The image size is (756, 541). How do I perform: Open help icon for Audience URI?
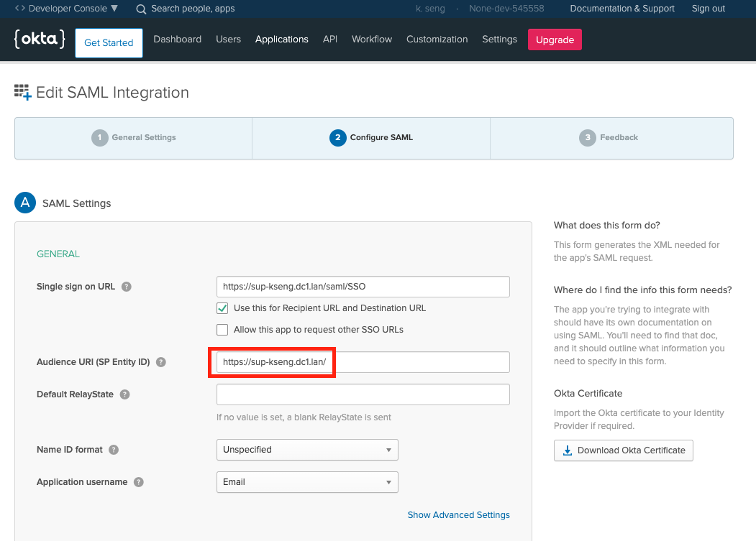tap(161, 362)
